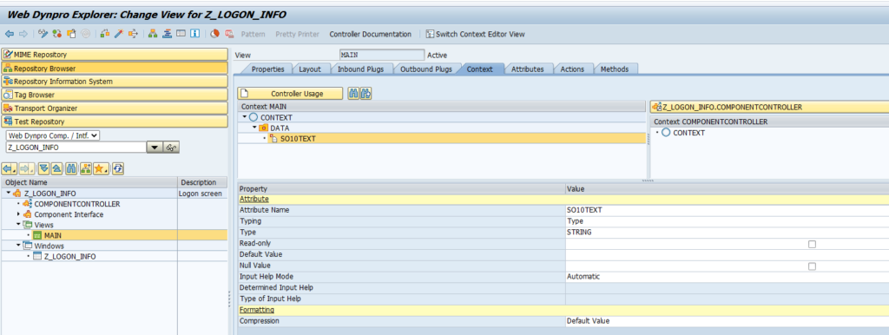Collapse the DATA node in Context MAIN
This screenshot has width=889, height=335.
(x=254, y=128)
